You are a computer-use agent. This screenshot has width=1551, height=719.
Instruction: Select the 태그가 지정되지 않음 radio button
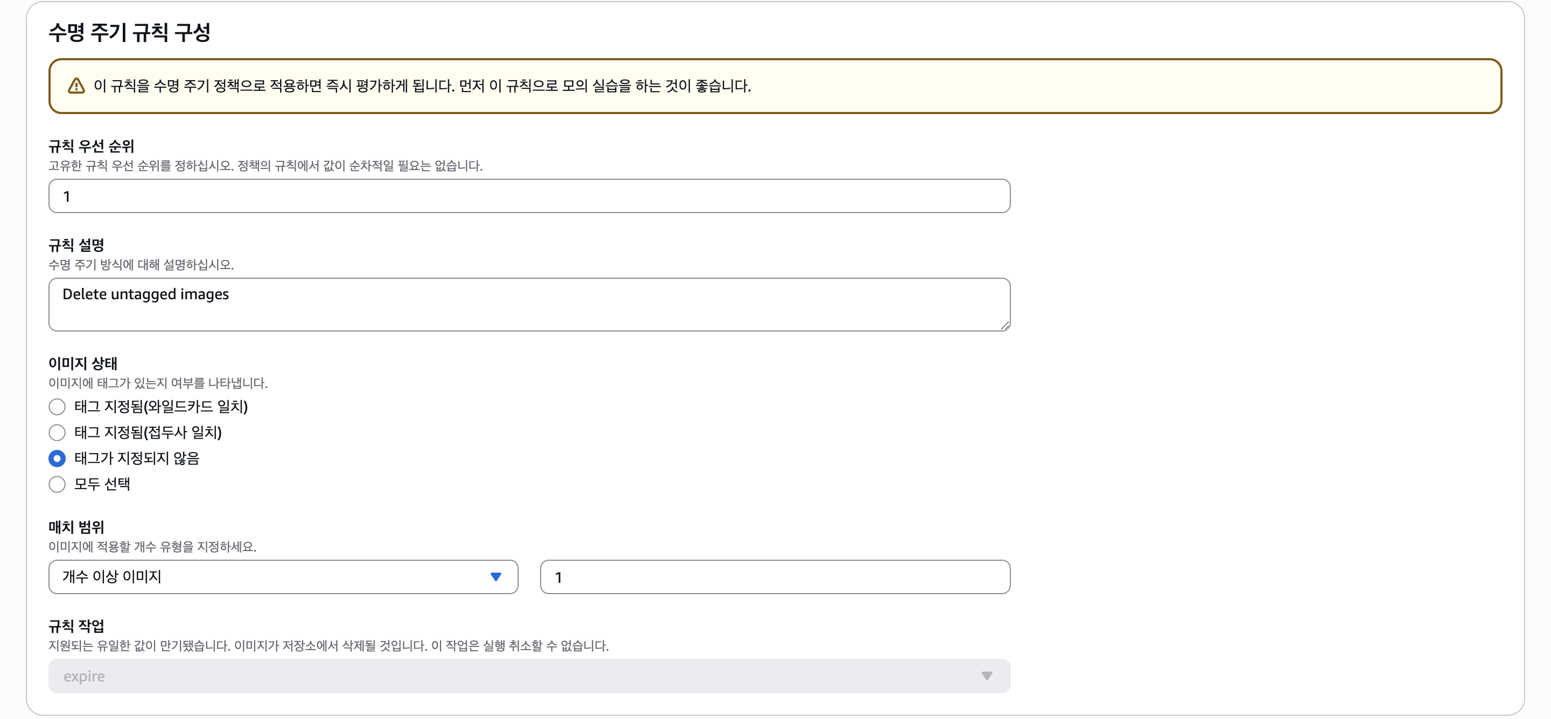57,459
